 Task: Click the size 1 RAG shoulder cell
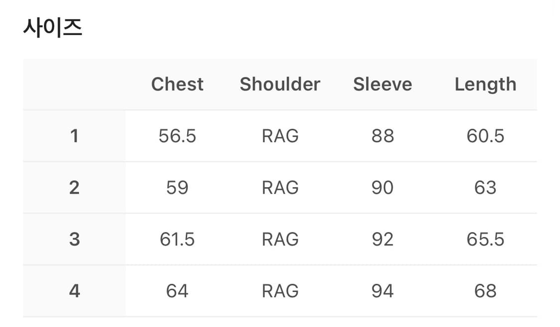pos(280,136)
